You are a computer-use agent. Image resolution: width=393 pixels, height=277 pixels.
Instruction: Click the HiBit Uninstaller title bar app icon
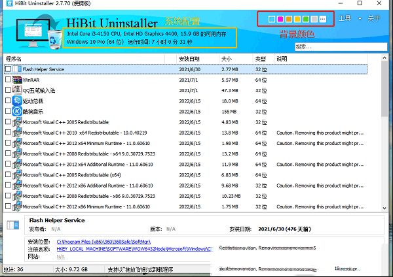click(x=9, y=3)
